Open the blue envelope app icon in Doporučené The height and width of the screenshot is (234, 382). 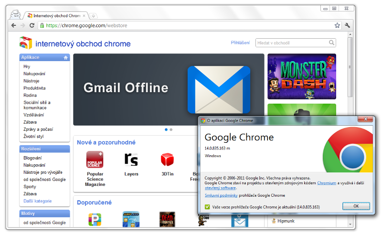click(x=240, y=221)
